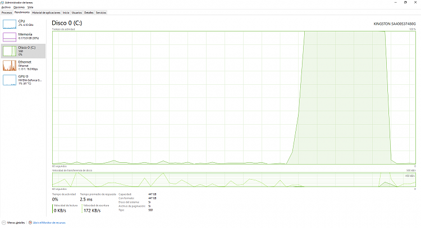Click the GPU 0 label in sidebar
This screenshot has height=228, width=421.
coord(23,76)
